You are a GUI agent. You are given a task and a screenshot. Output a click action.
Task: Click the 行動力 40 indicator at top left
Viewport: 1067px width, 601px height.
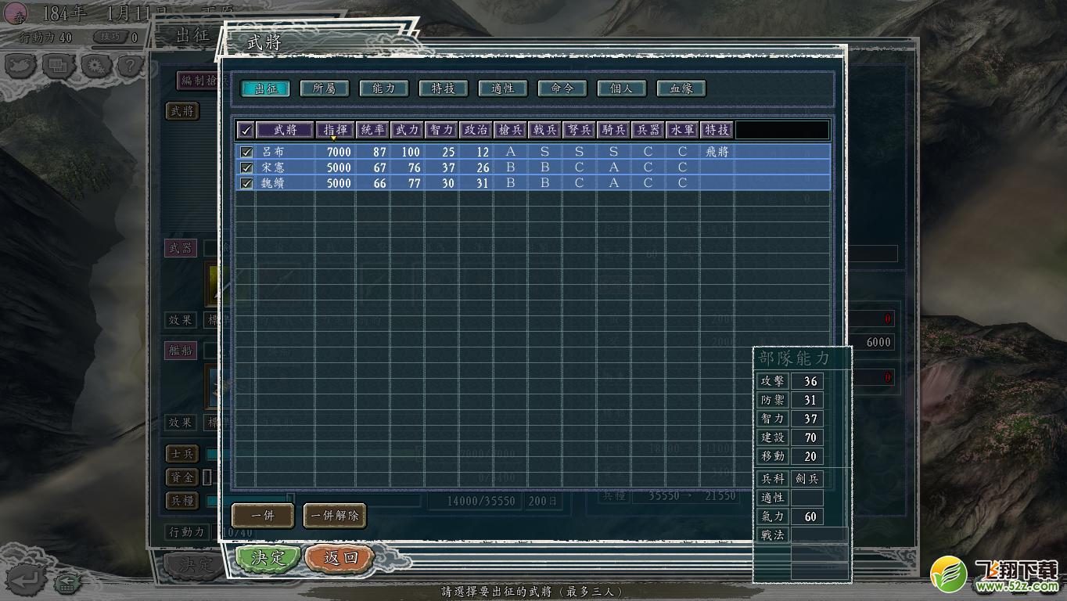click(x=45, y=37)
